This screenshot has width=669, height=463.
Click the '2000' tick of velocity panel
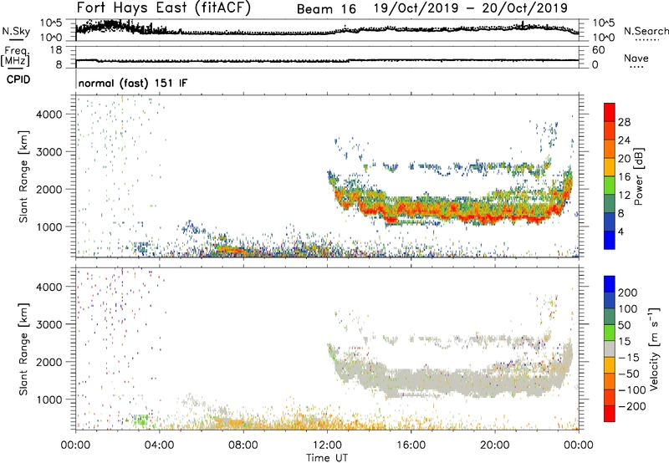pos(49,362)
